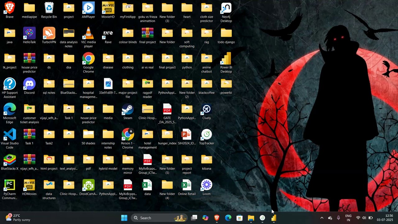Open the Recycle Bin
398x224 pixels.
click(x=49, y=10)
